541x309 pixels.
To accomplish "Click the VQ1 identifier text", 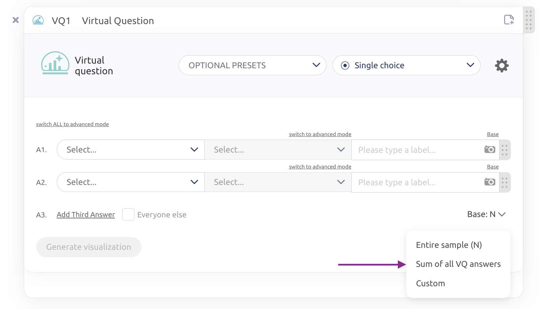I will 61,21.
